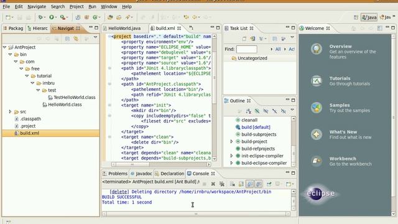Select build [default] target in Outline
The width and height of the screenshot is (398, 224).
pos(256,127)
